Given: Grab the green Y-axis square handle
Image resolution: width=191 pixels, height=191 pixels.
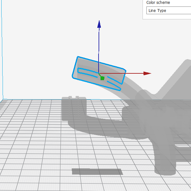Looking at the screenshot, I should click(x=102, y=78).
